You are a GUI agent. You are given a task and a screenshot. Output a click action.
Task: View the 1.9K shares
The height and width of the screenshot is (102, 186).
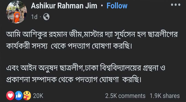(x=164, y=96)
